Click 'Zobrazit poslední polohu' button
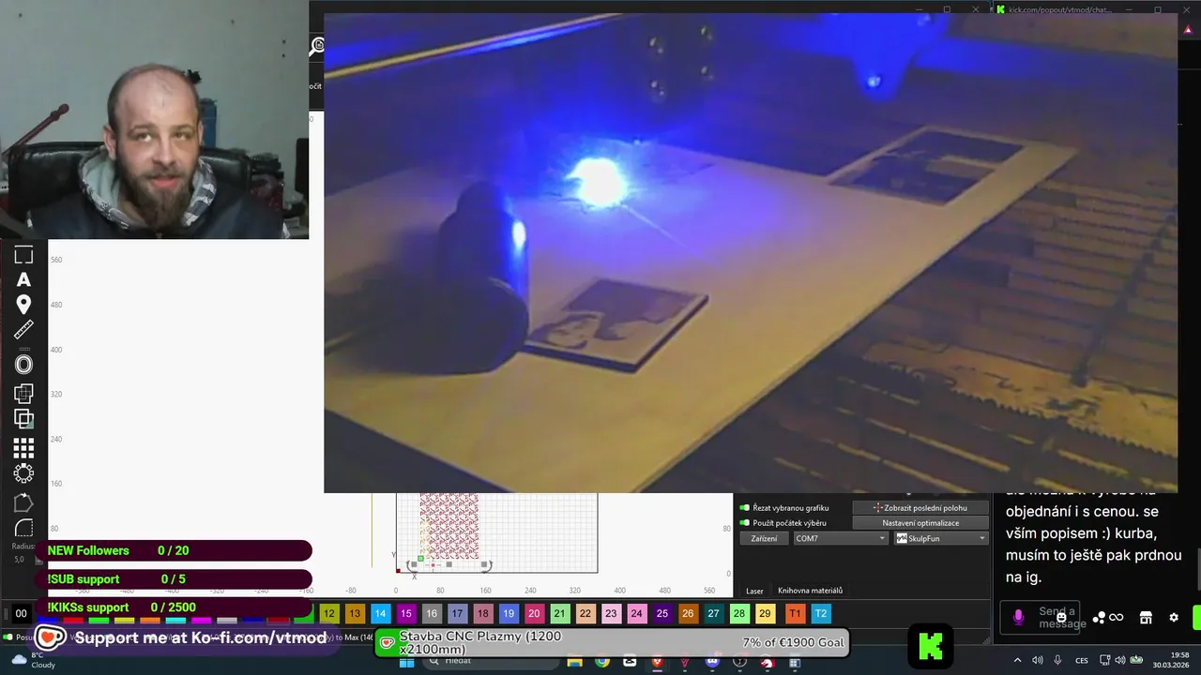 (x=920, y=508)
